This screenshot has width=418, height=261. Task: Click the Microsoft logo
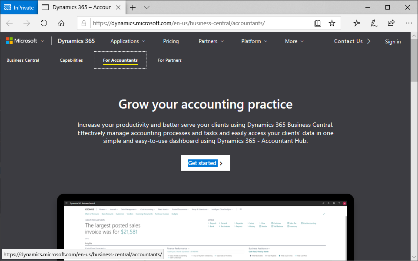(x=22, y=41)
